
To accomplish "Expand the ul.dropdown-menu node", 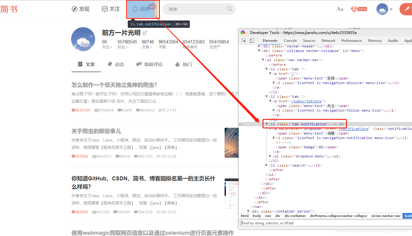I will (270, 156).
